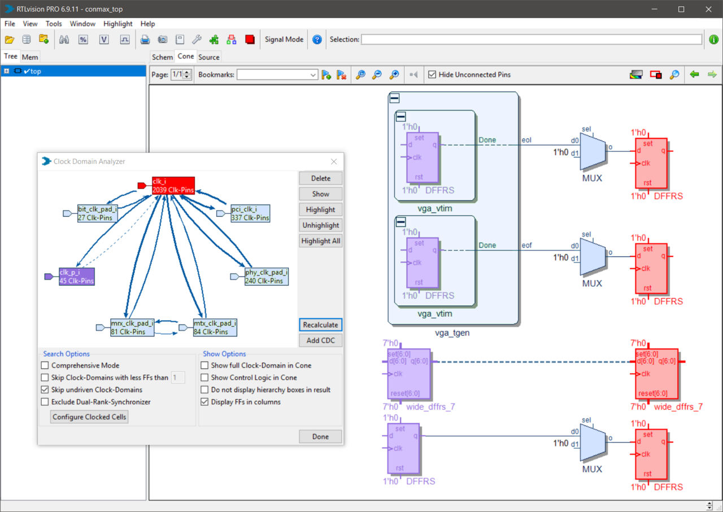Click the zoom out magnifier icon
723x512 pixels.
coord(377,75)
